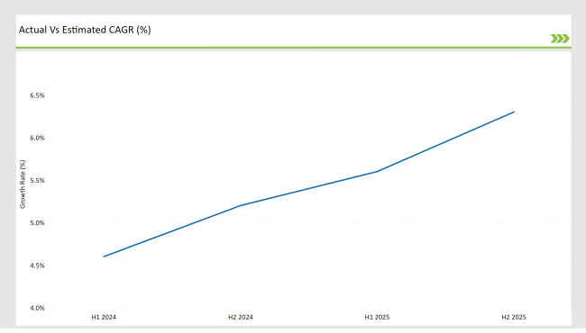Viewport: 586px width, 333px height.
Task: Click the 6.0% y-axis tick label
Action: point(37,138)
